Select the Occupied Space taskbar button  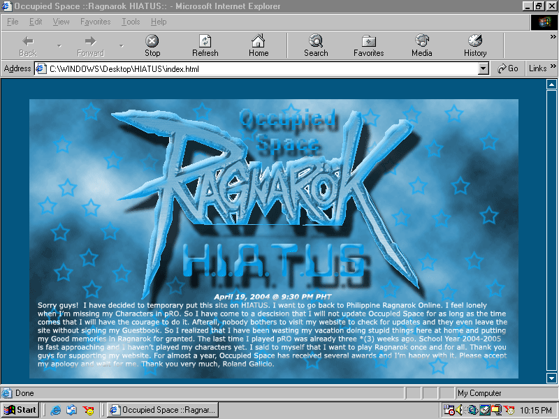coord(163,410)
